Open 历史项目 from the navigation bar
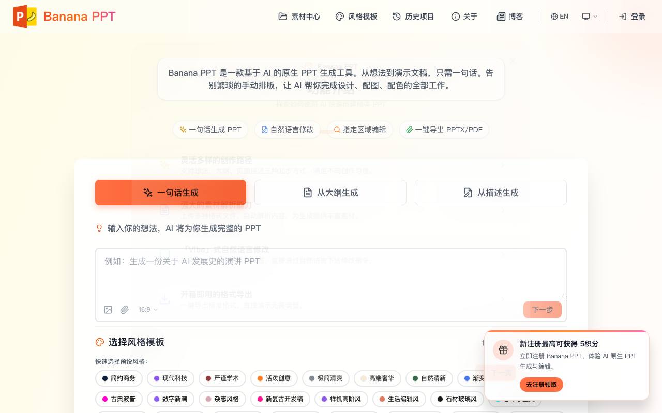This screenshot has width=662, height=413. pyautogui.click(x=413, y=17)
